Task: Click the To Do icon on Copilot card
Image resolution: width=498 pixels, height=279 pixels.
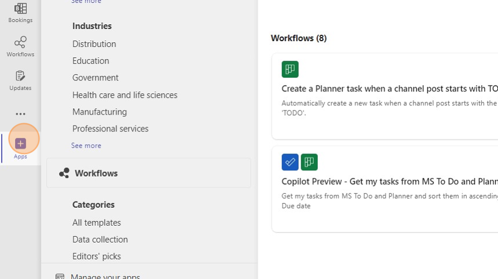Action: [x=290, y=162]
